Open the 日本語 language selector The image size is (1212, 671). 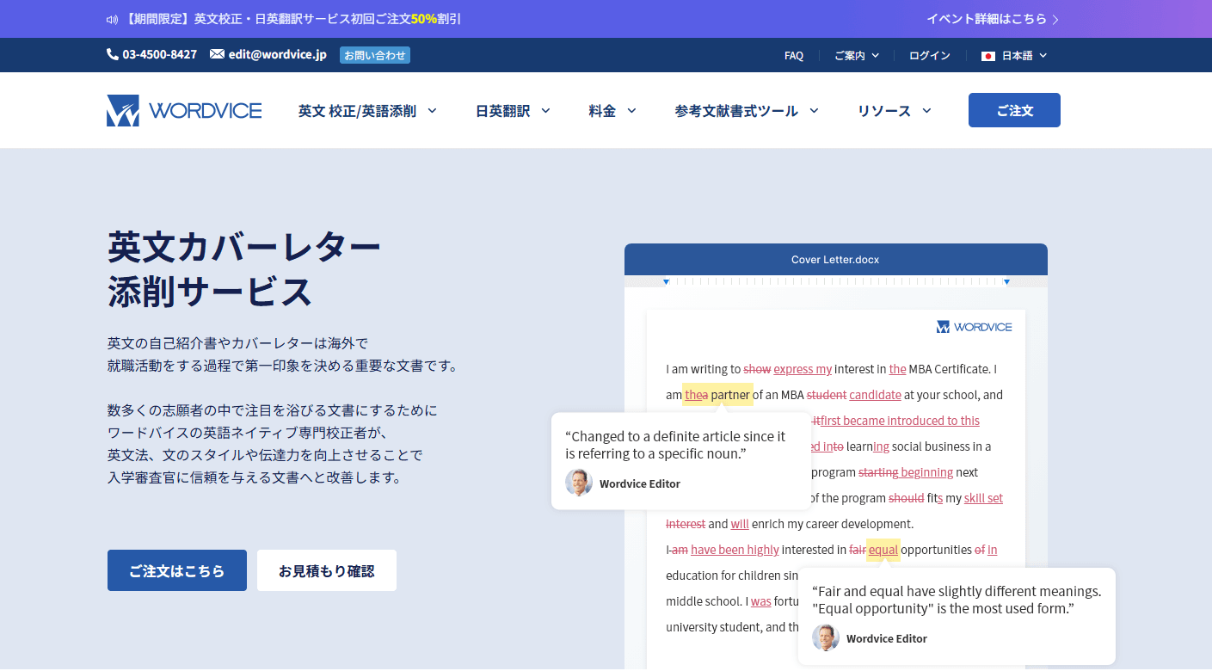pos(1015,56)
